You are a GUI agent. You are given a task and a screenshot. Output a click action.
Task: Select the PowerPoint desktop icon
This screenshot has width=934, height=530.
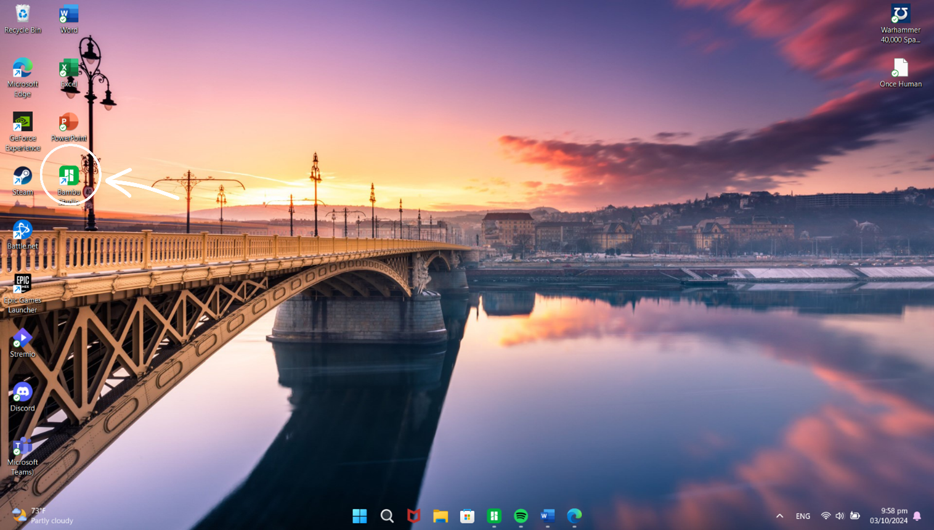(68, 123)
